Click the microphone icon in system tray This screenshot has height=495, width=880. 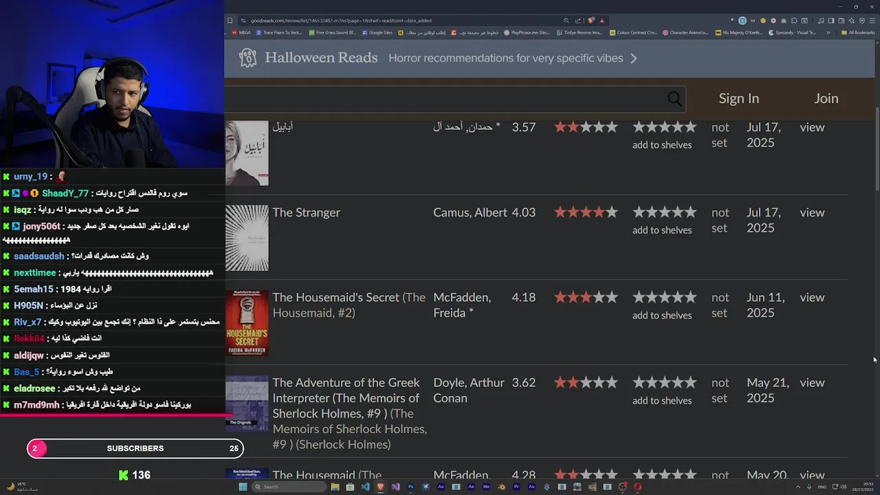(809, 487)
